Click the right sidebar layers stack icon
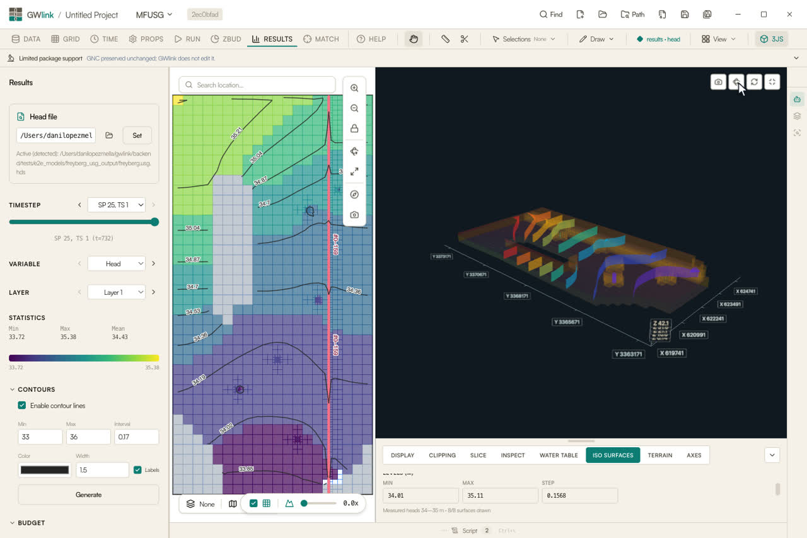The width and height of the screenshot is (807, 538). pyautogui.click(x=797, y=116)
